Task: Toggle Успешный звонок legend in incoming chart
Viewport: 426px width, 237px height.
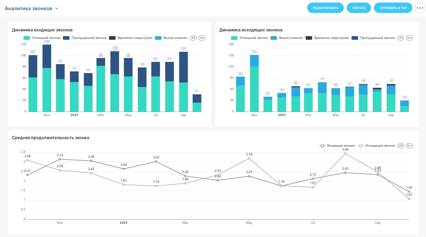Action: [42, 38]
